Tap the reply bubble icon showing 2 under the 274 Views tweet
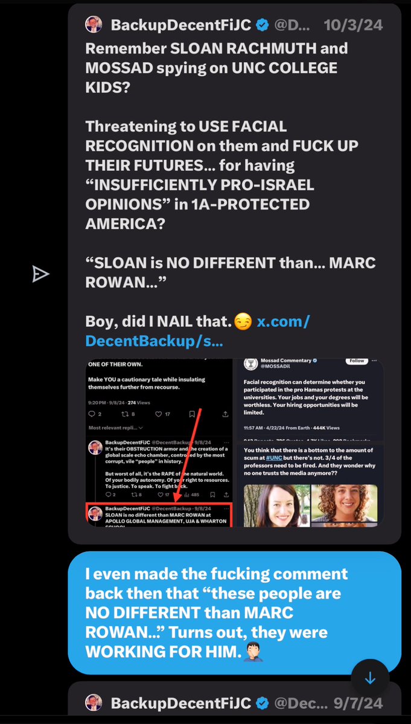Screen dimensions: 411x724 click(93, 414)
